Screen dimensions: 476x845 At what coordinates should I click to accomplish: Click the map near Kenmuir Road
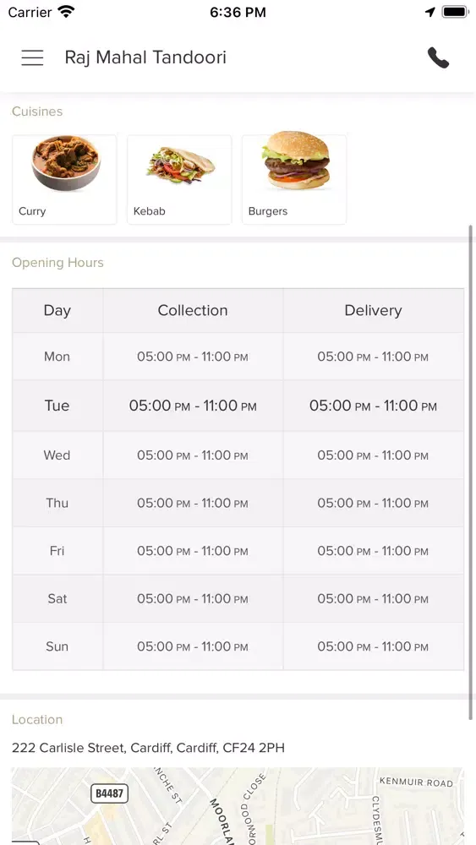click(x=416, y=782)
